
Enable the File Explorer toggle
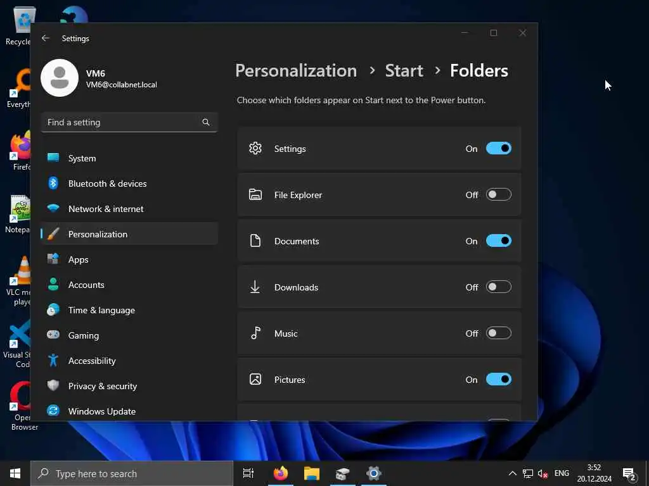pos(498,195)
